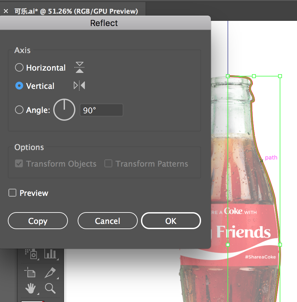Select the Slice tool
This screenshot has width=297, height=302.
coord(50,272)
